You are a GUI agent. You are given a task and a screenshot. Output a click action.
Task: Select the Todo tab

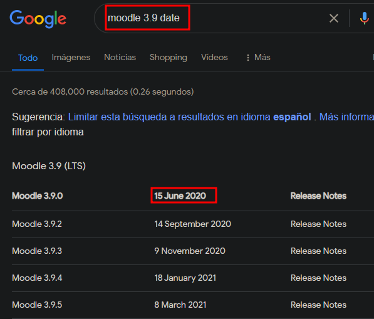pos(28,58)
